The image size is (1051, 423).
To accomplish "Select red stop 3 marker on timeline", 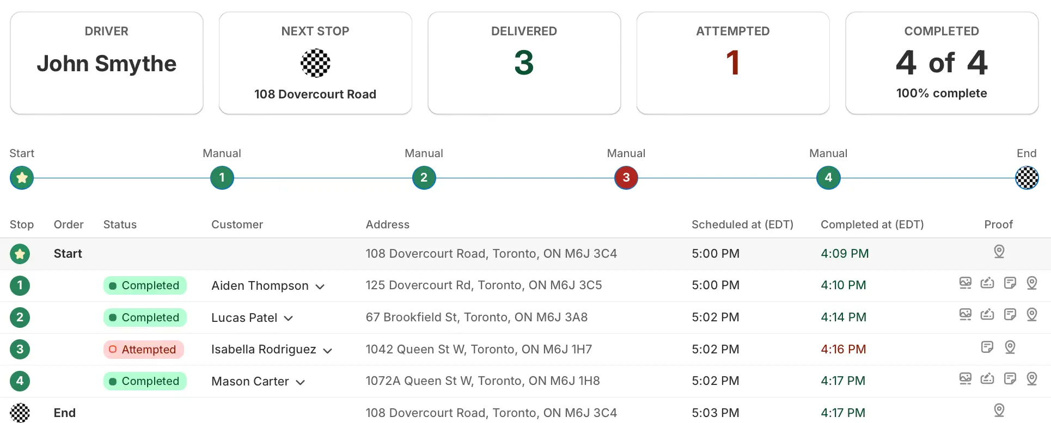I will (626, 178).
